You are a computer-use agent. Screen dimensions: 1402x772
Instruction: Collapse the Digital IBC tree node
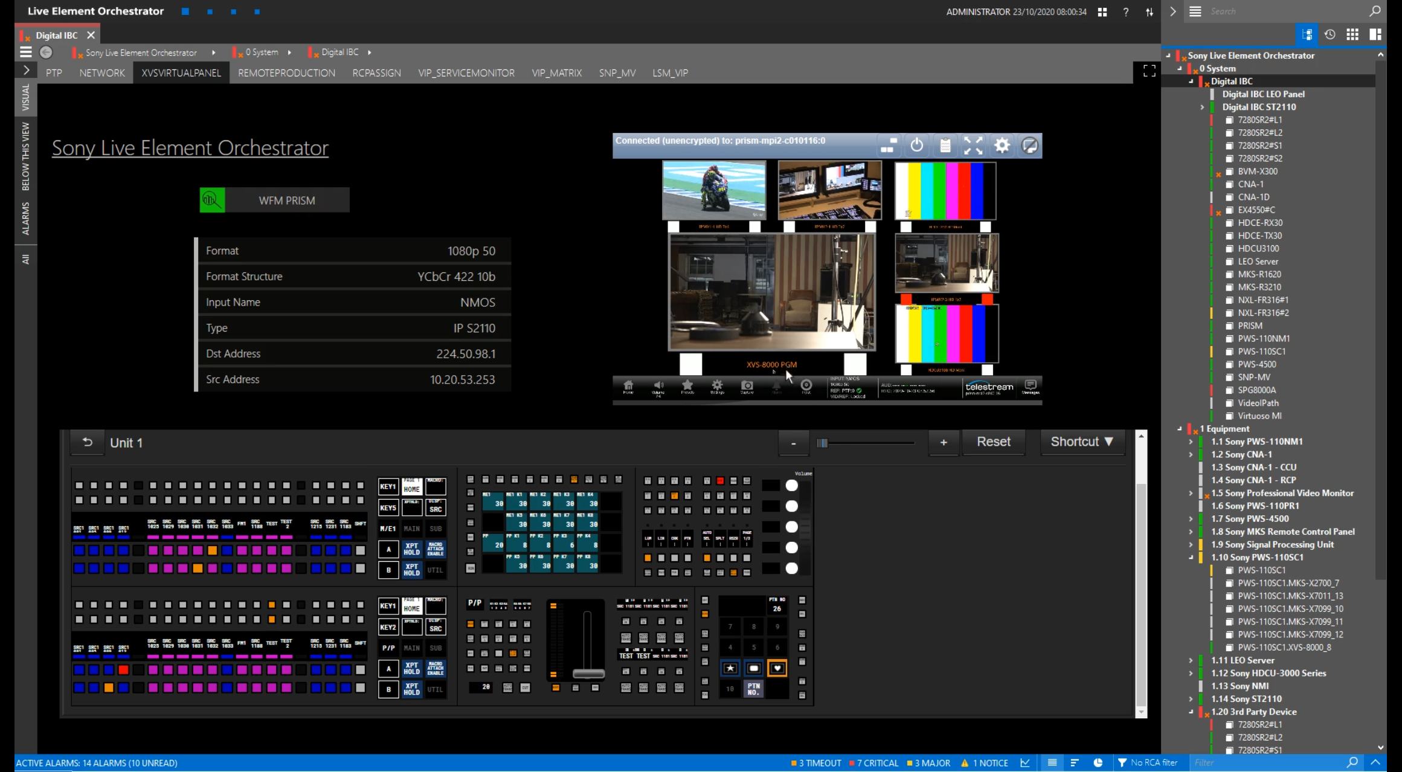[x=1191, y=81]
